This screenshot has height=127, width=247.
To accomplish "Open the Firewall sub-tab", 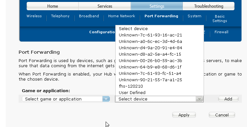I will coord(221,32).
